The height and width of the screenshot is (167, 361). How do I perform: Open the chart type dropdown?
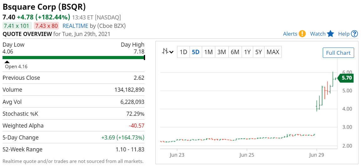tap(168, 52)
